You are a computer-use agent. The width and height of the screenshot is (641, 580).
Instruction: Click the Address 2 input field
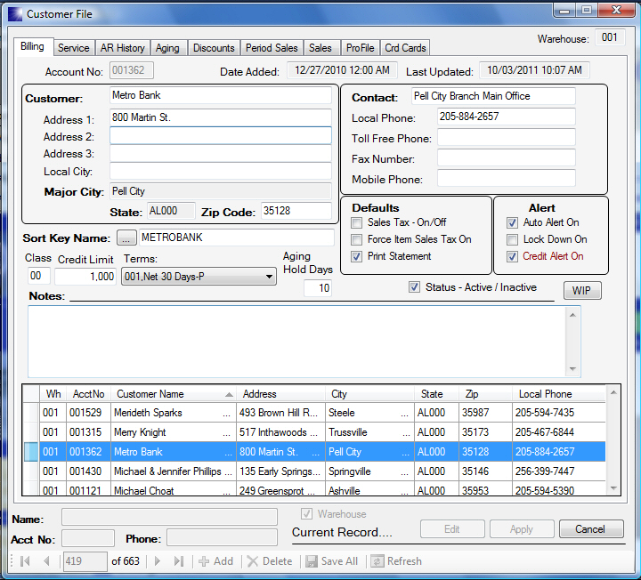221,135
